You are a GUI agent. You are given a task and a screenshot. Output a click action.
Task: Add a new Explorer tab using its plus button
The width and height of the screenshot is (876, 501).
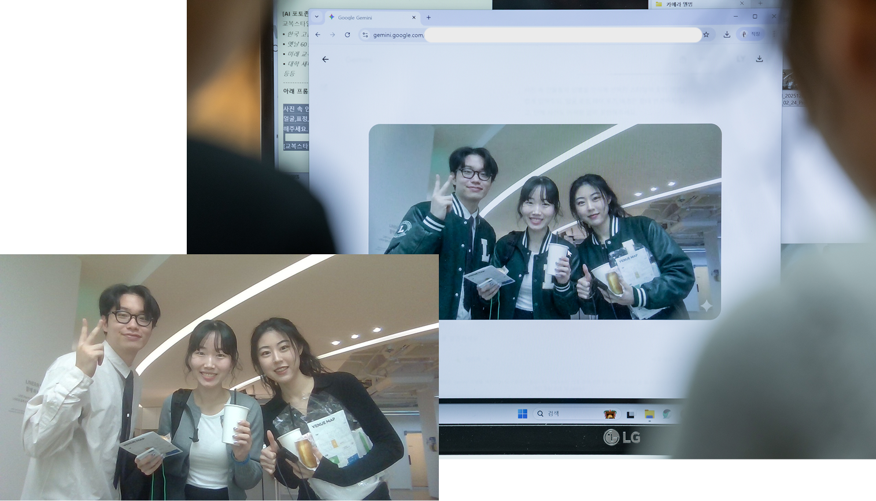tap(760, 3)
